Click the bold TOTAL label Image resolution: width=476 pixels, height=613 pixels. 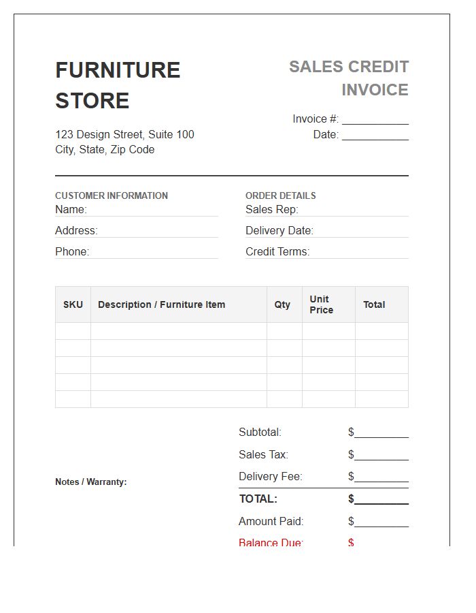point(258,499)
